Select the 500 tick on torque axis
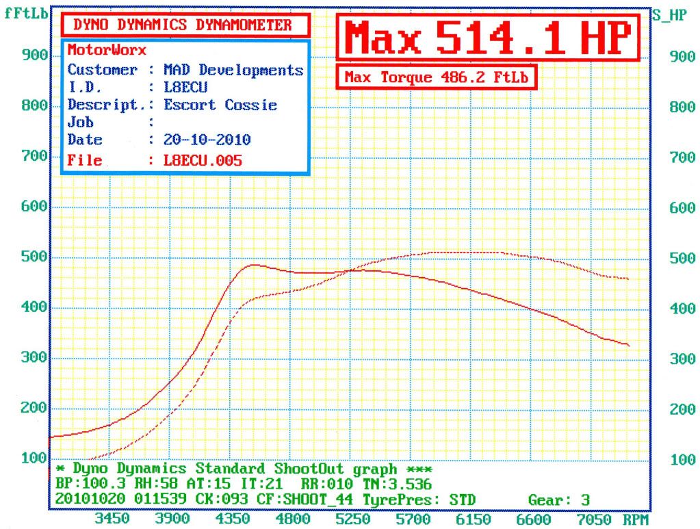The height and width of the screenshot is (529, 700). pos(34,257)
